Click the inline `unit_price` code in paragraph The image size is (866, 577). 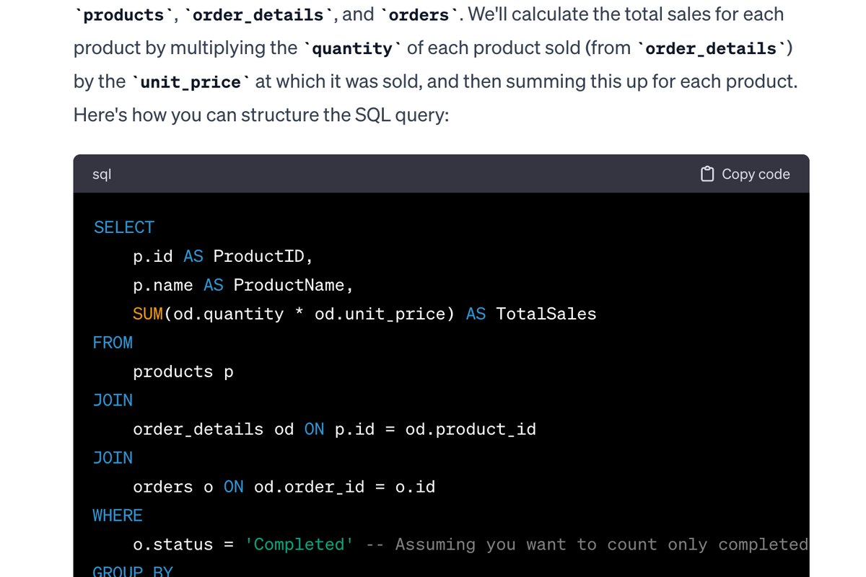[191, 82]
